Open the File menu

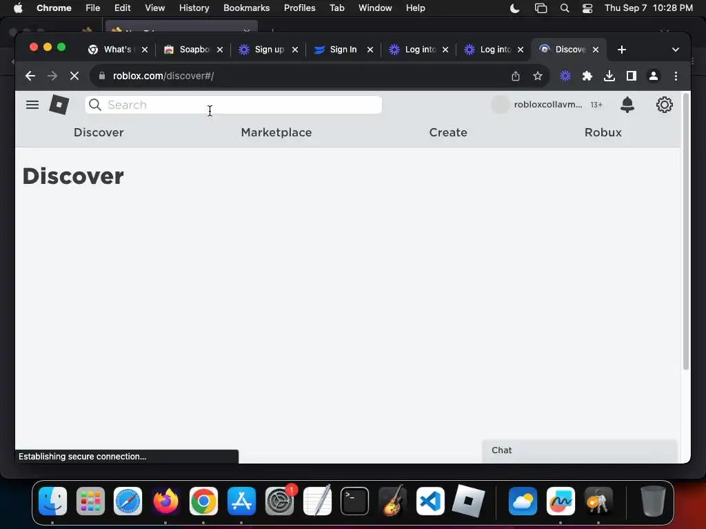tap(93, 8)
